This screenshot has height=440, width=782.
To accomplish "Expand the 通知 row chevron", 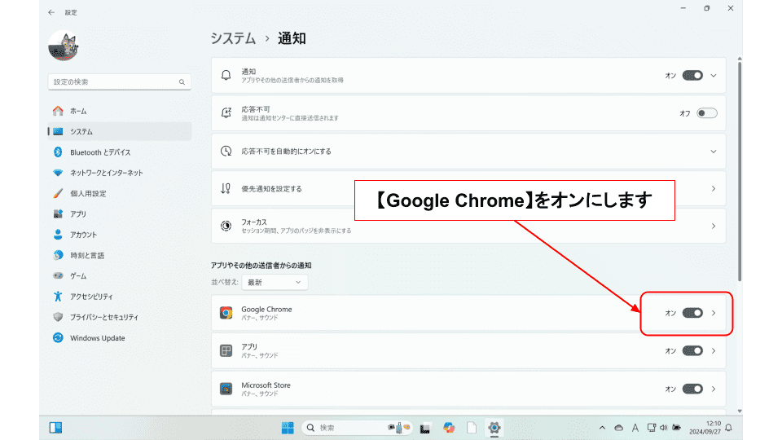I will tap(714, 75).
